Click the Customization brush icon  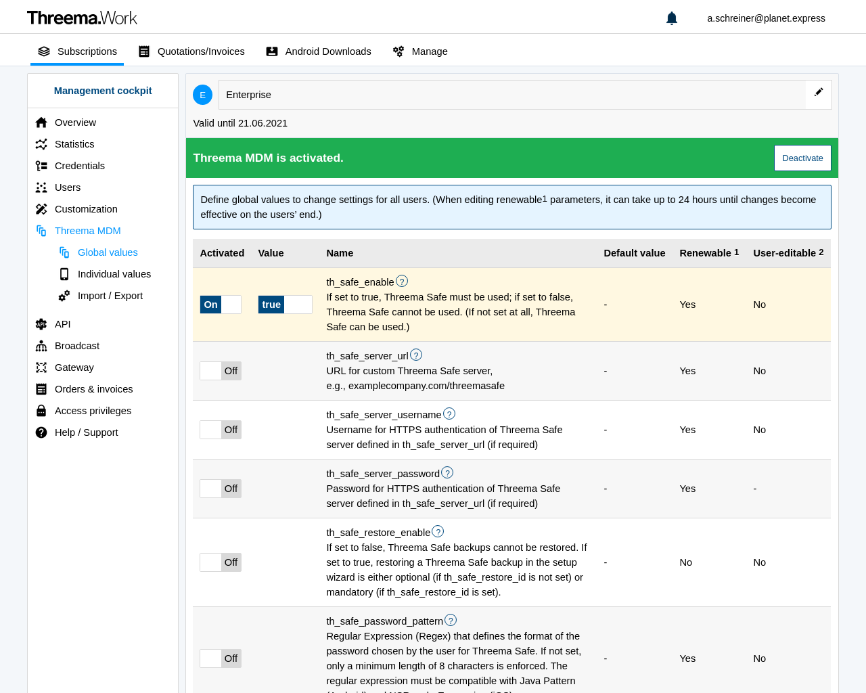pos(41,209)
